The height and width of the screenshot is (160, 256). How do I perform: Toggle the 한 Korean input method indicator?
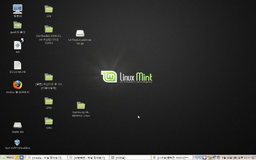(x=218, y=158)
